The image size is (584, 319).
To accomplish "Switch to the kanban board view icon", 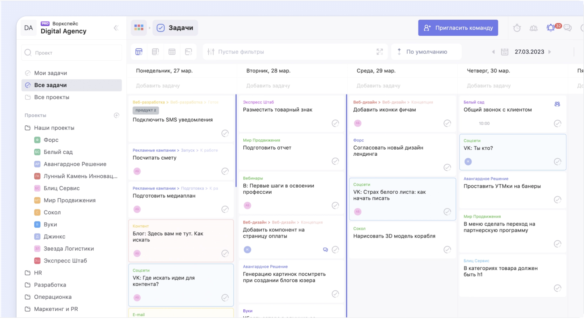I will click(x=139, y=52).
